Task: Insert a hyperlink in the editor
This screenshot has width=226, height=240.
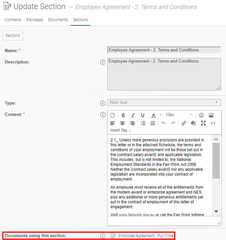Action: click(184, 123)
